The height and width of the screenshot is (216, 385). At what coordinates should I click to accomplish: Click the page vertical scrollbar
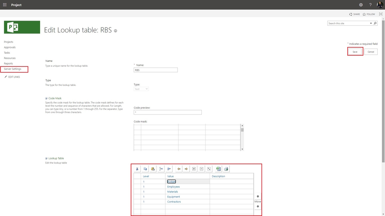pyautogui.click(x=383, y=91)
